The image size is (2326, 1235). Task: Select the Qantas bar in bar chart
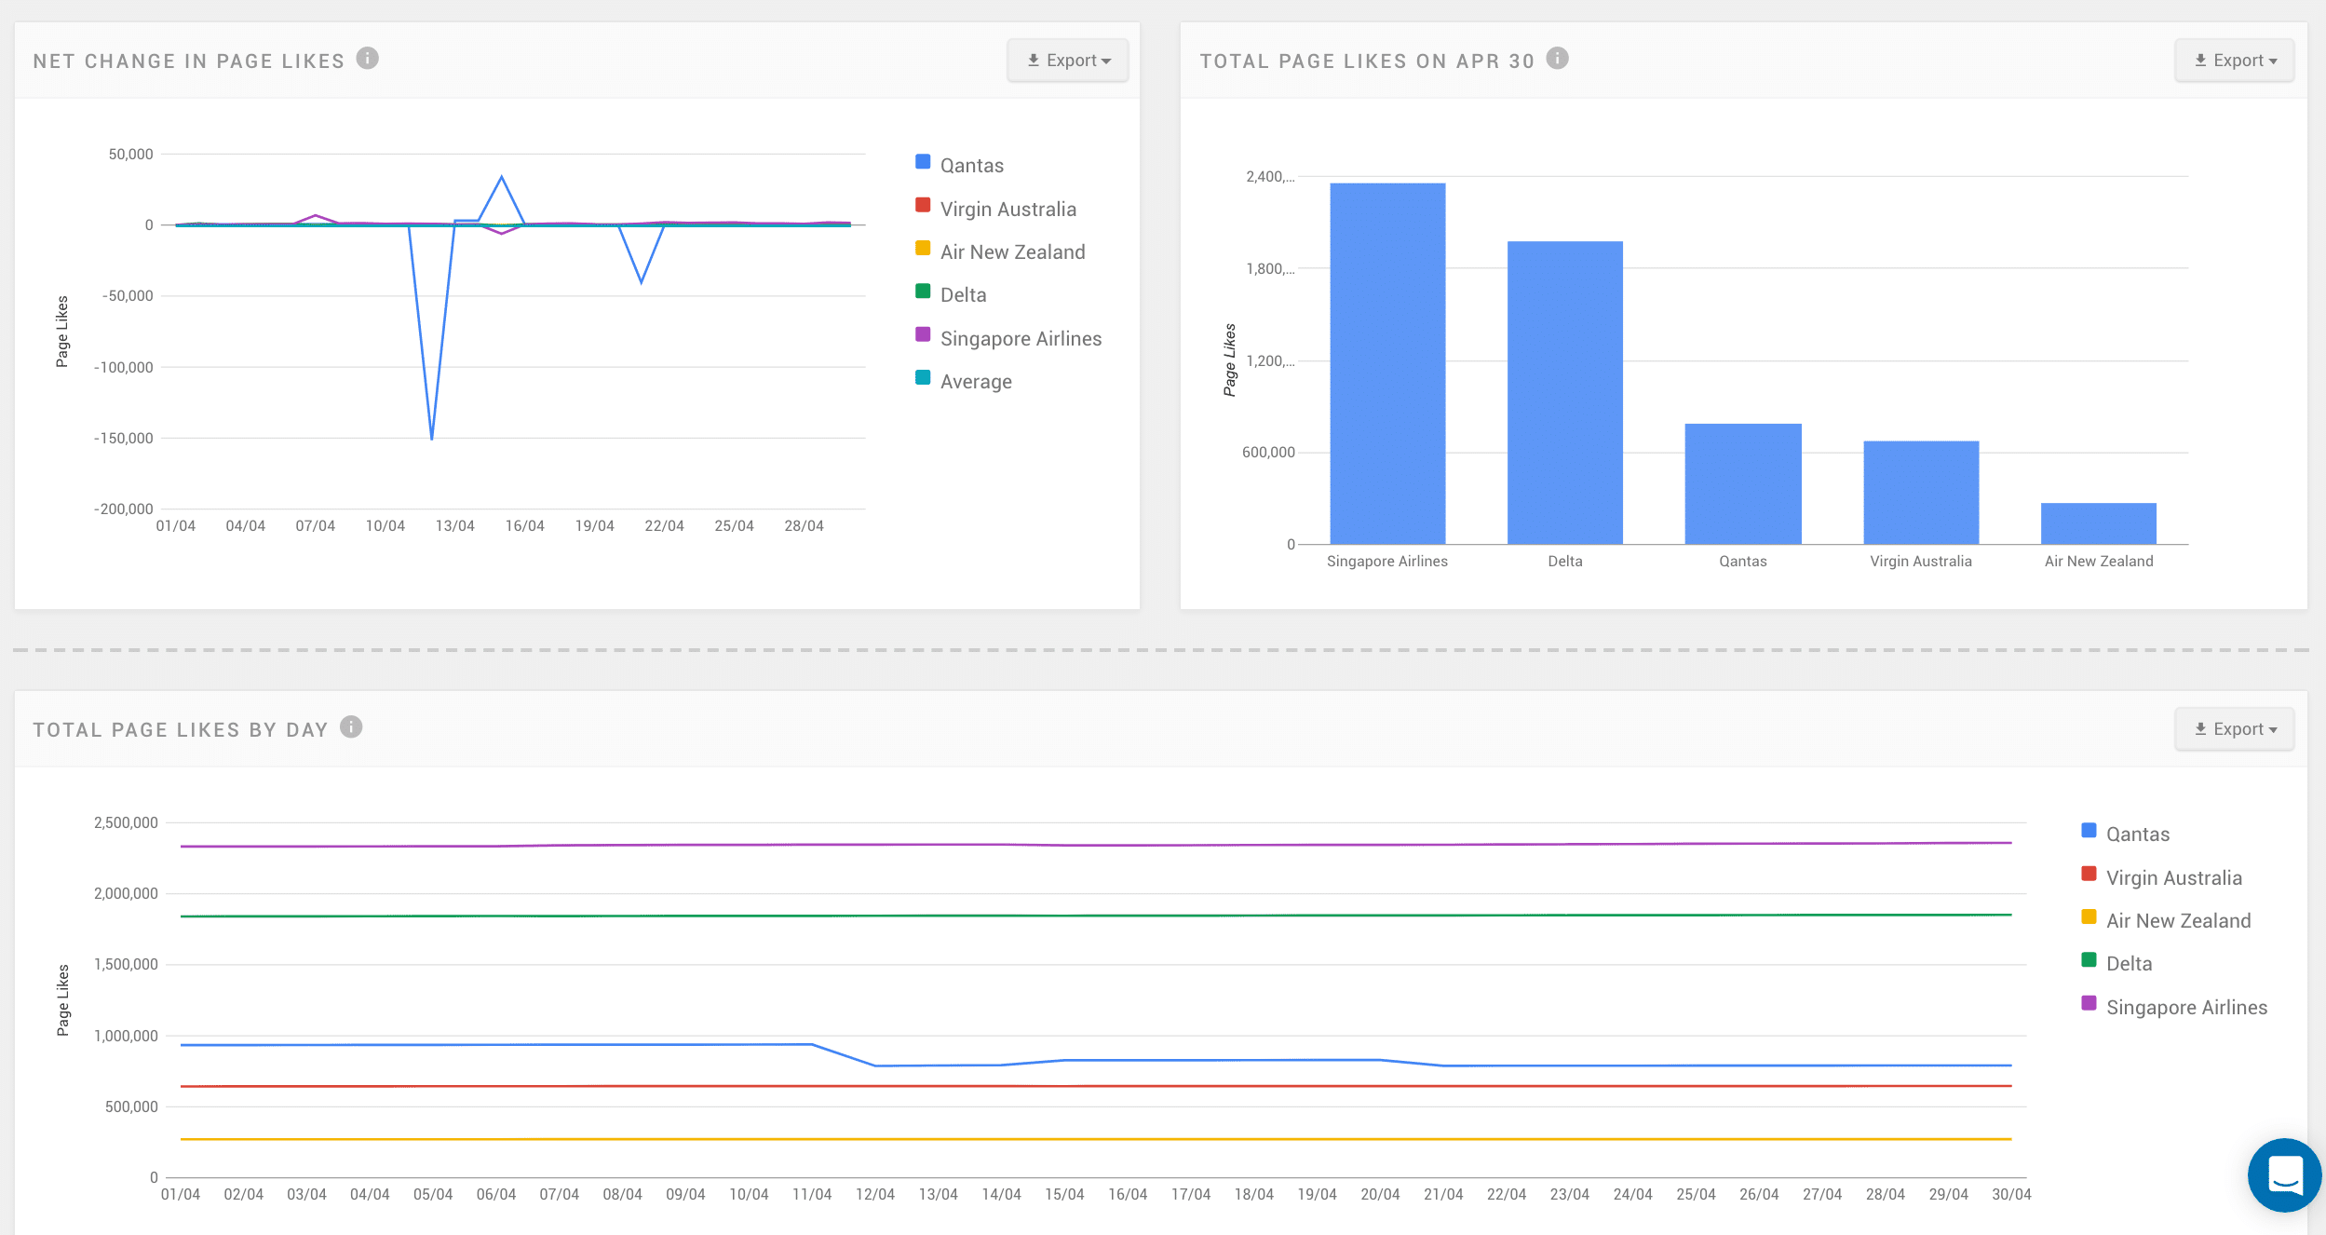[1743, 483]
